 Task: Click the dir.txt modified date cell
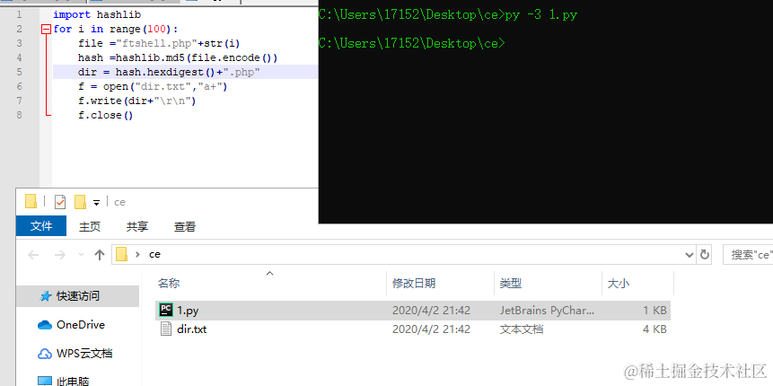(431, 329)
